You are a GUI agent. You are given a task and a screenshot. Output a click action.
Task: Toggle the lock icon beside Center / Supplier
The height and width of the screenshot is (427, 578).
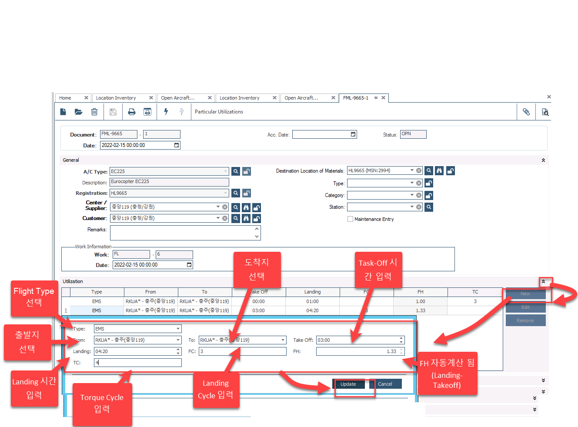pyautogui.click(x=257, y=207)
